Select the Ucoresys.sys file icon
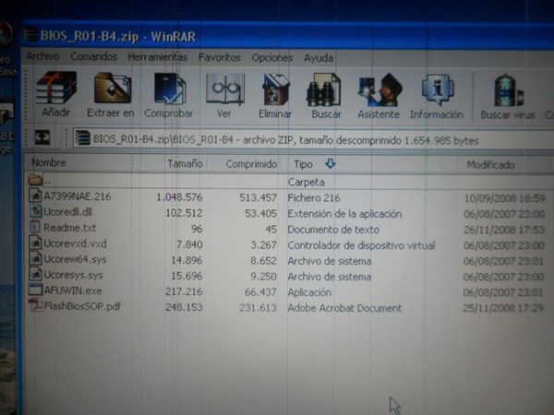The image size is (554, 415). click(35, 274)
